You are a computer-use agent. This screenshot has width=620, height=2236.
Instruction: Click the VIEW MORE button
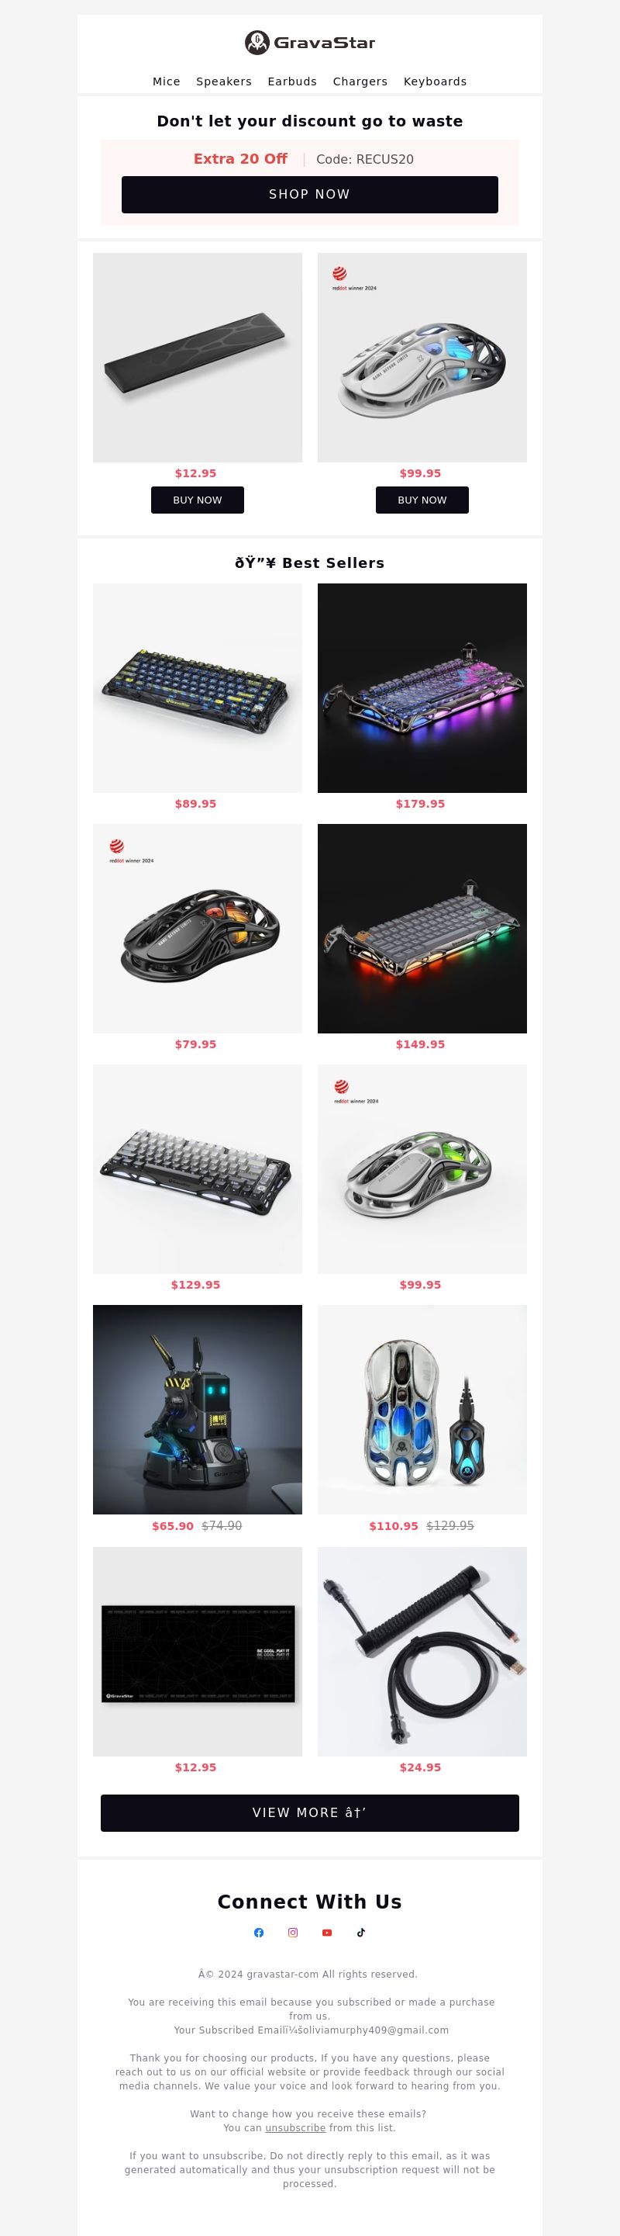309,1812
